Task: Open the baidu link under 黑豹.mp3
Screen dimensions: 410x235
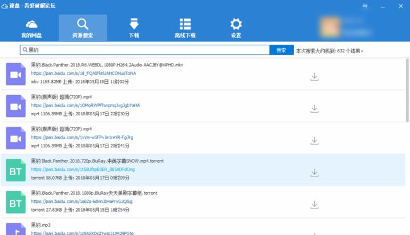Action: coord(82,233)
